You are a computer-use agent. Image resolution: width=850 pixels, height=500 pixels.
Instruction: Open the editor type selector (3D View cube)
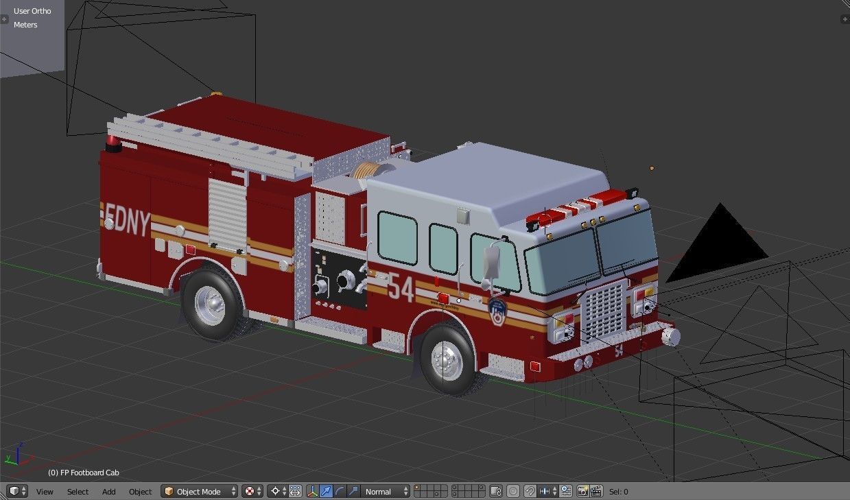click(17, 491)
